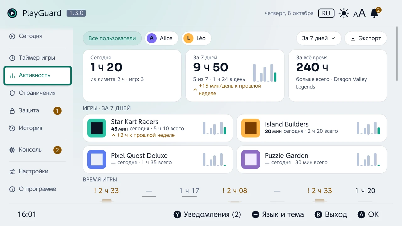Select the Активность menu item
The width and height of the screenshot is (402, 226).
[x=38, y=76]
